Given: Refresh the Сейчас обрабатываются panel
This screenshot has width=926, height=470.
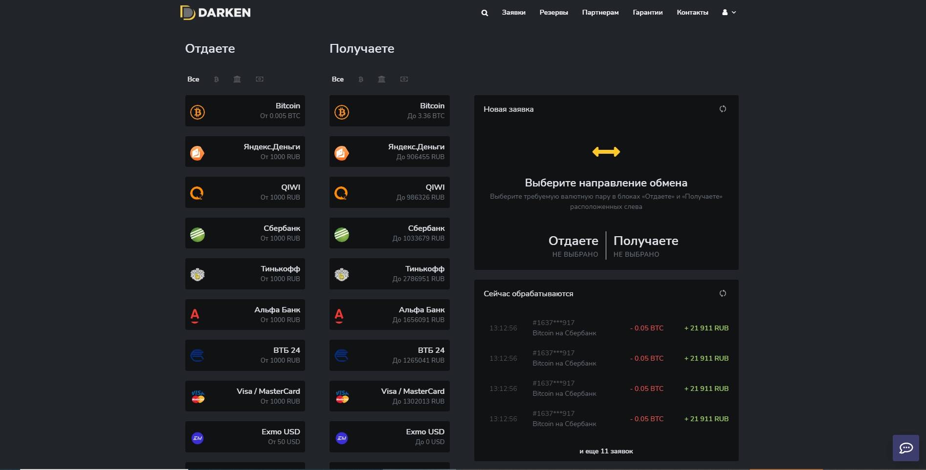Looking at the screenshot, I should tap(723, 293).
